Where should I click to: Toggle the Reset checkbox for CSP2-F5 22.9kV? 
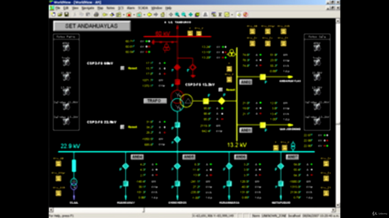[122, 127]
